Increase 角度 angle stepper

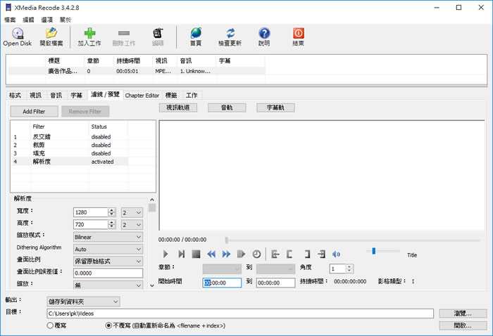349,266
